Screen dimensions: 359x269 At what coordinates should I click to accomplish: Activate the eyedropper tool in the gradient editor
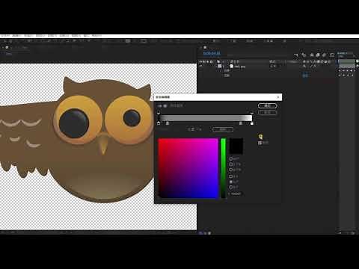[260, 137]
